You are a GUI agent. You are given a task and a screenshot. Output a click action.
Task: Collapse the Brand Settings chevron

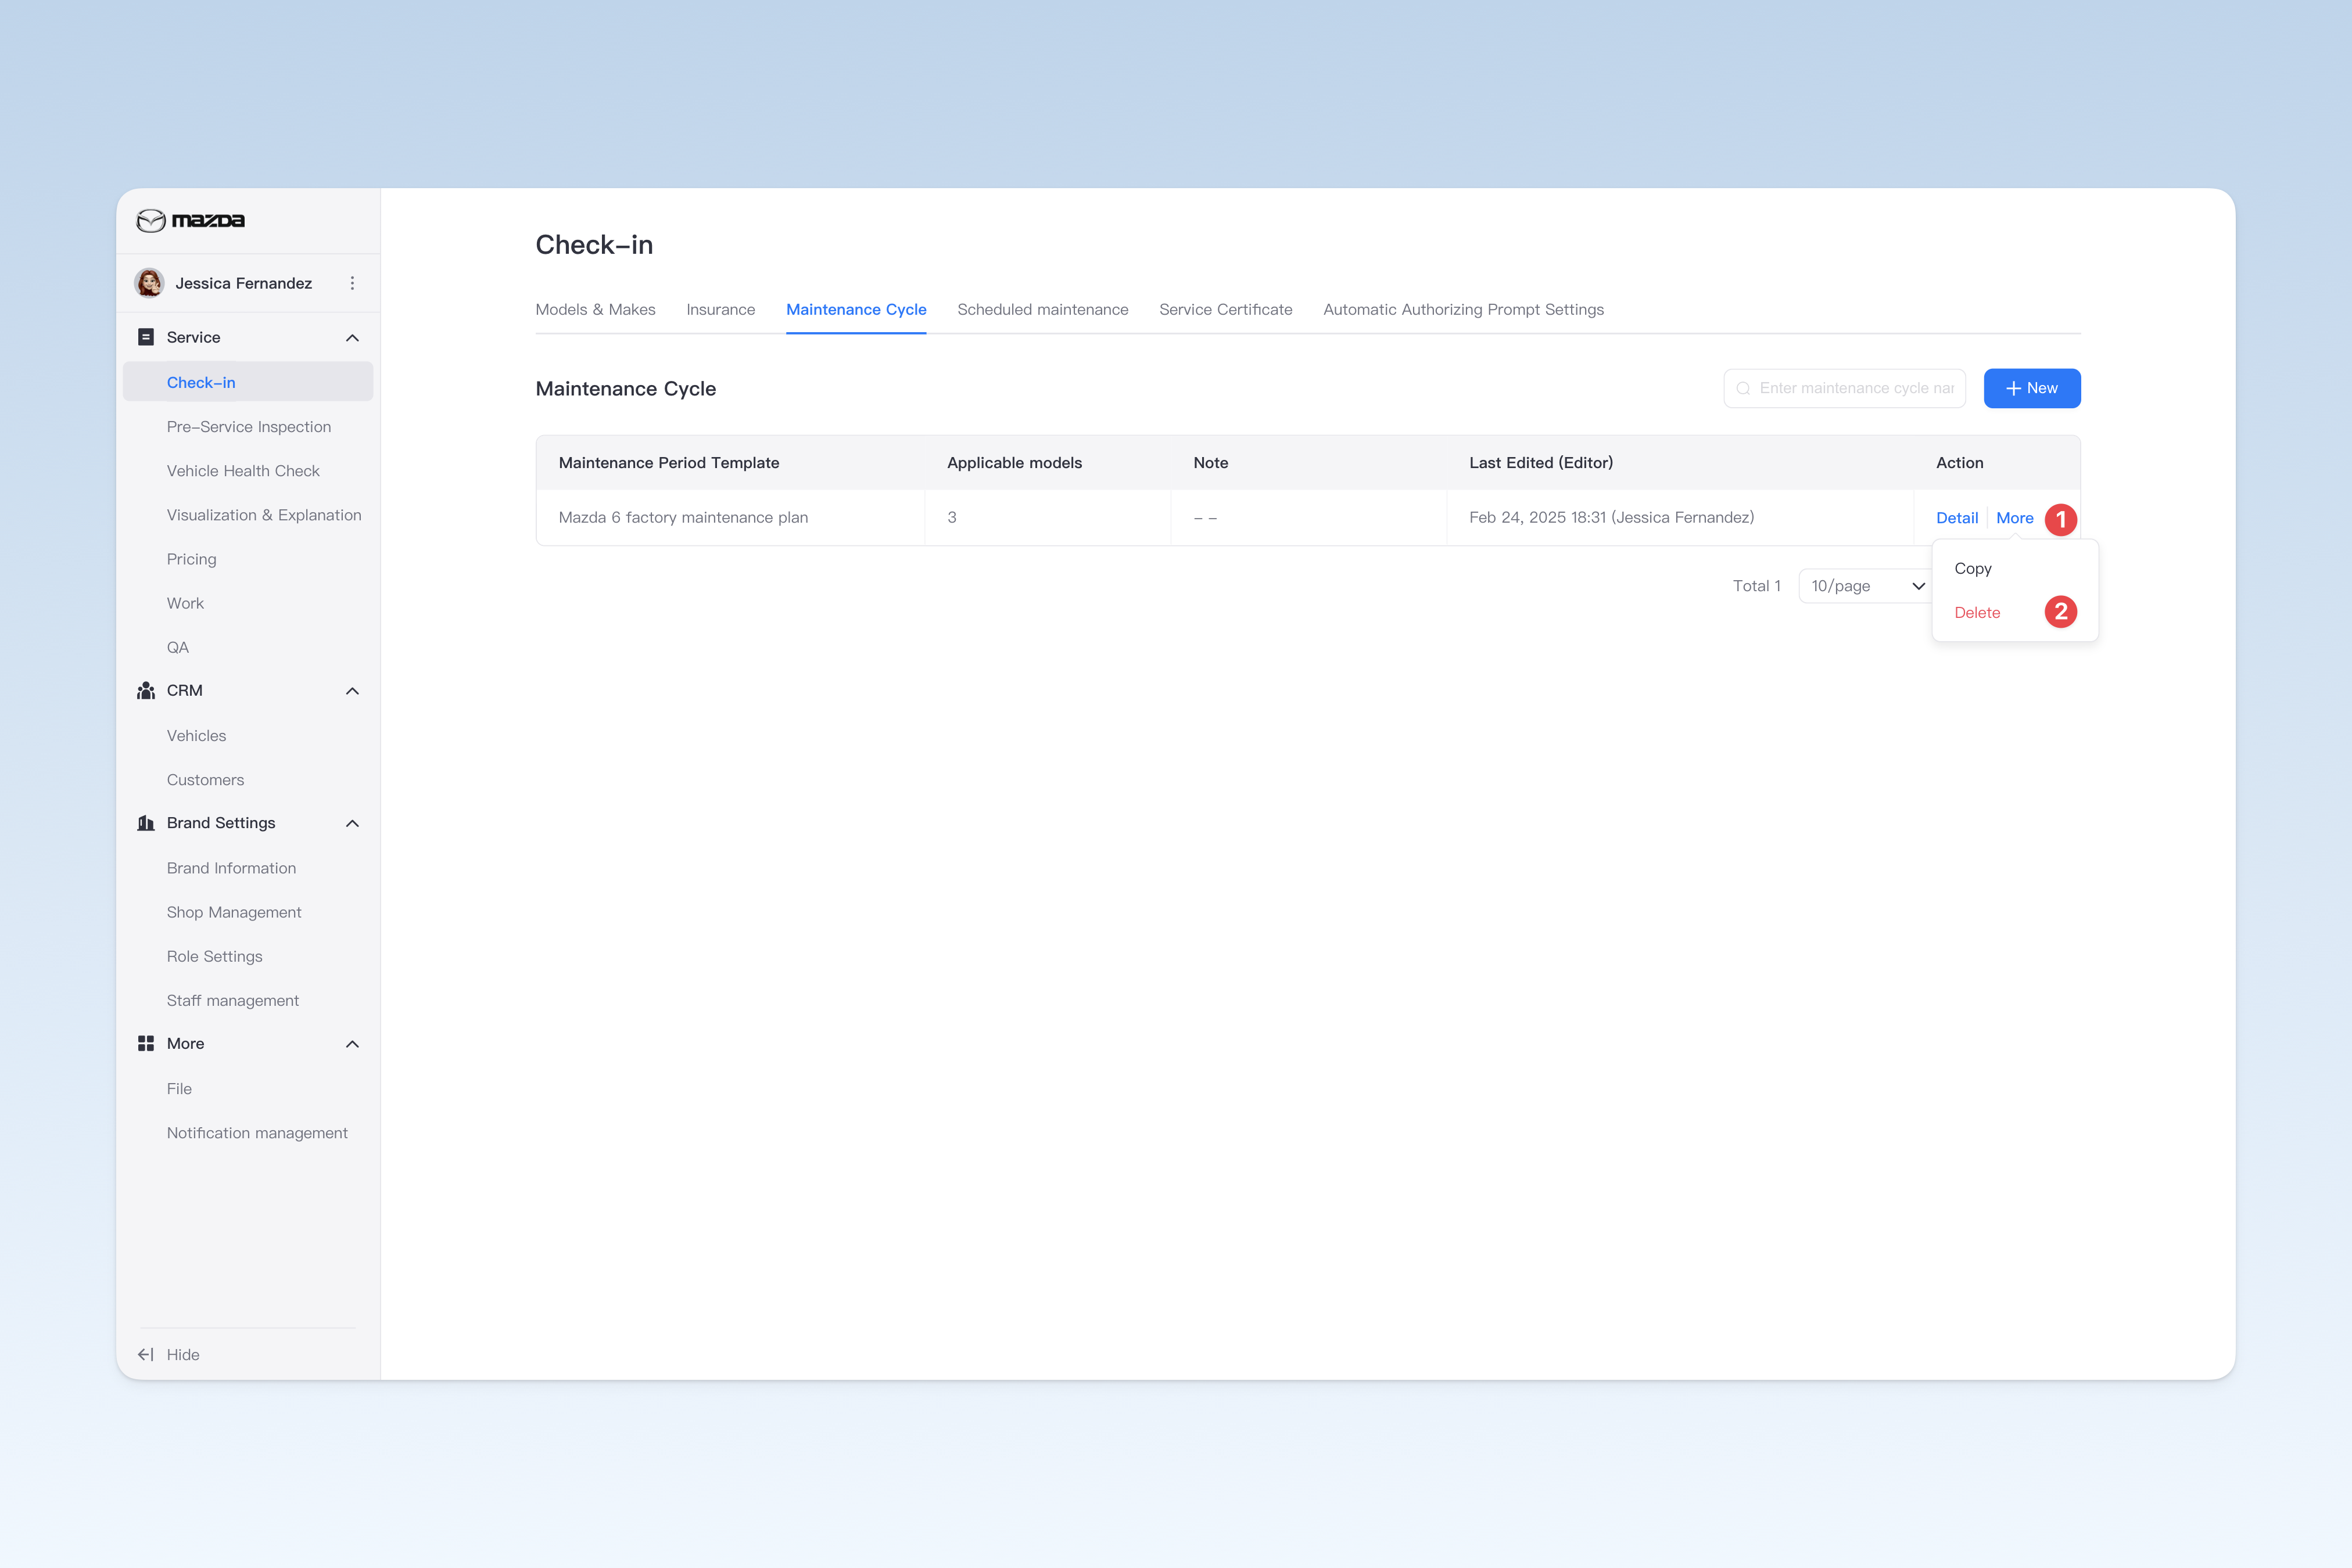352,823
